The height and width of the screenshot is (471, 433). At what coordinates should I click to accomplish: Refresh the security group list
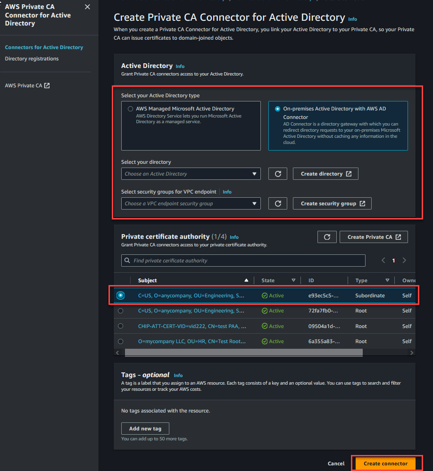click(x=278, y=204)
